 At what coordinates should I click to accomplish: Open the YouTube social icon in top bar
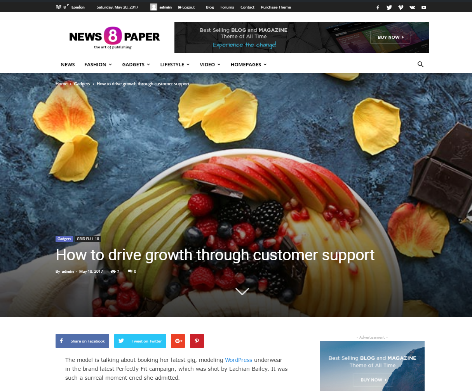424,7
